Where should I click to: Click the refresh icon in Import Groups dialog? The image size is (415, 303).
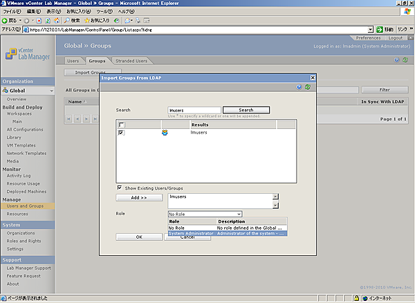click(x=306, y=87)
